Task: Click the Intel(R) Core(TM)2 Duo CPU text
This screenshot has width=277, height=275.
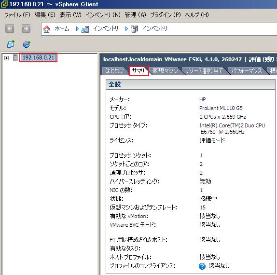Action: point(232,125)
